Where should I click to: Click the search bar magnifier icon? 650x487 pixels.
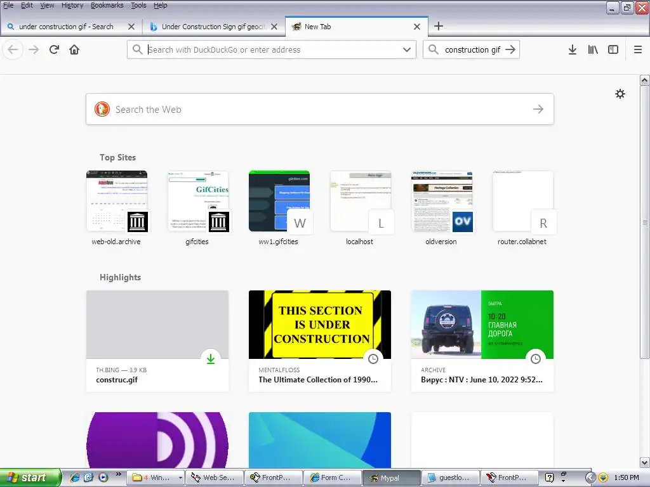click(x=433, y=49)
